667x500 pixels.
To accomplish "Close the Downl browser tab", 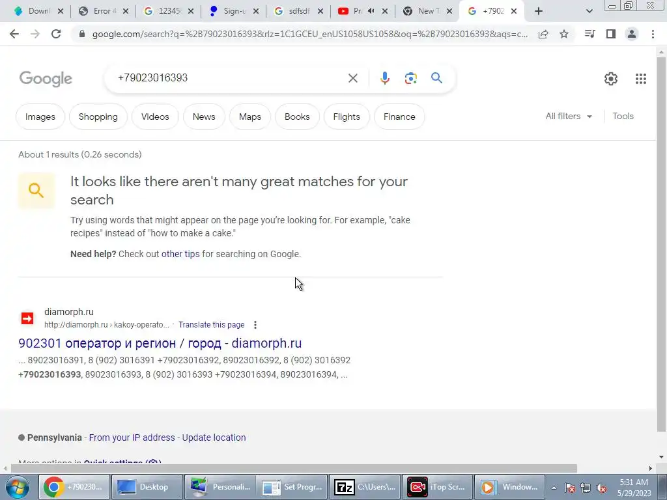I will point(61,11).
